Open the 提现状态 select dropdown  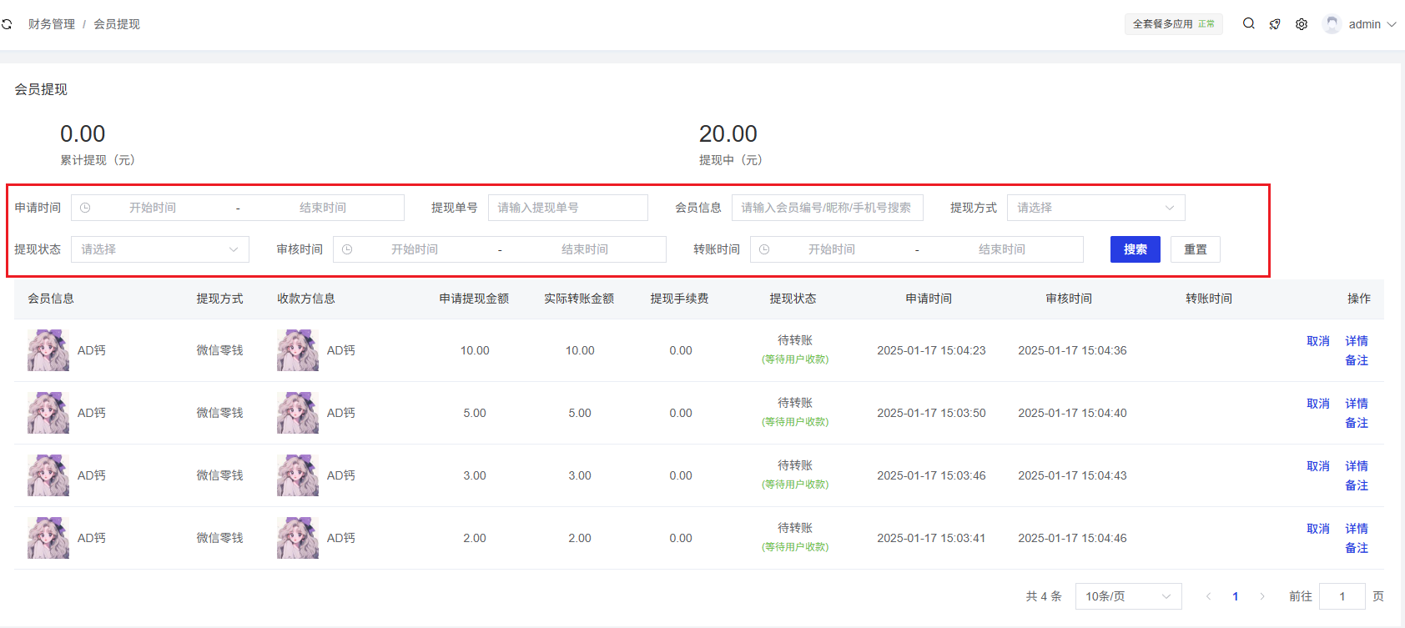(x=159, y=249)
